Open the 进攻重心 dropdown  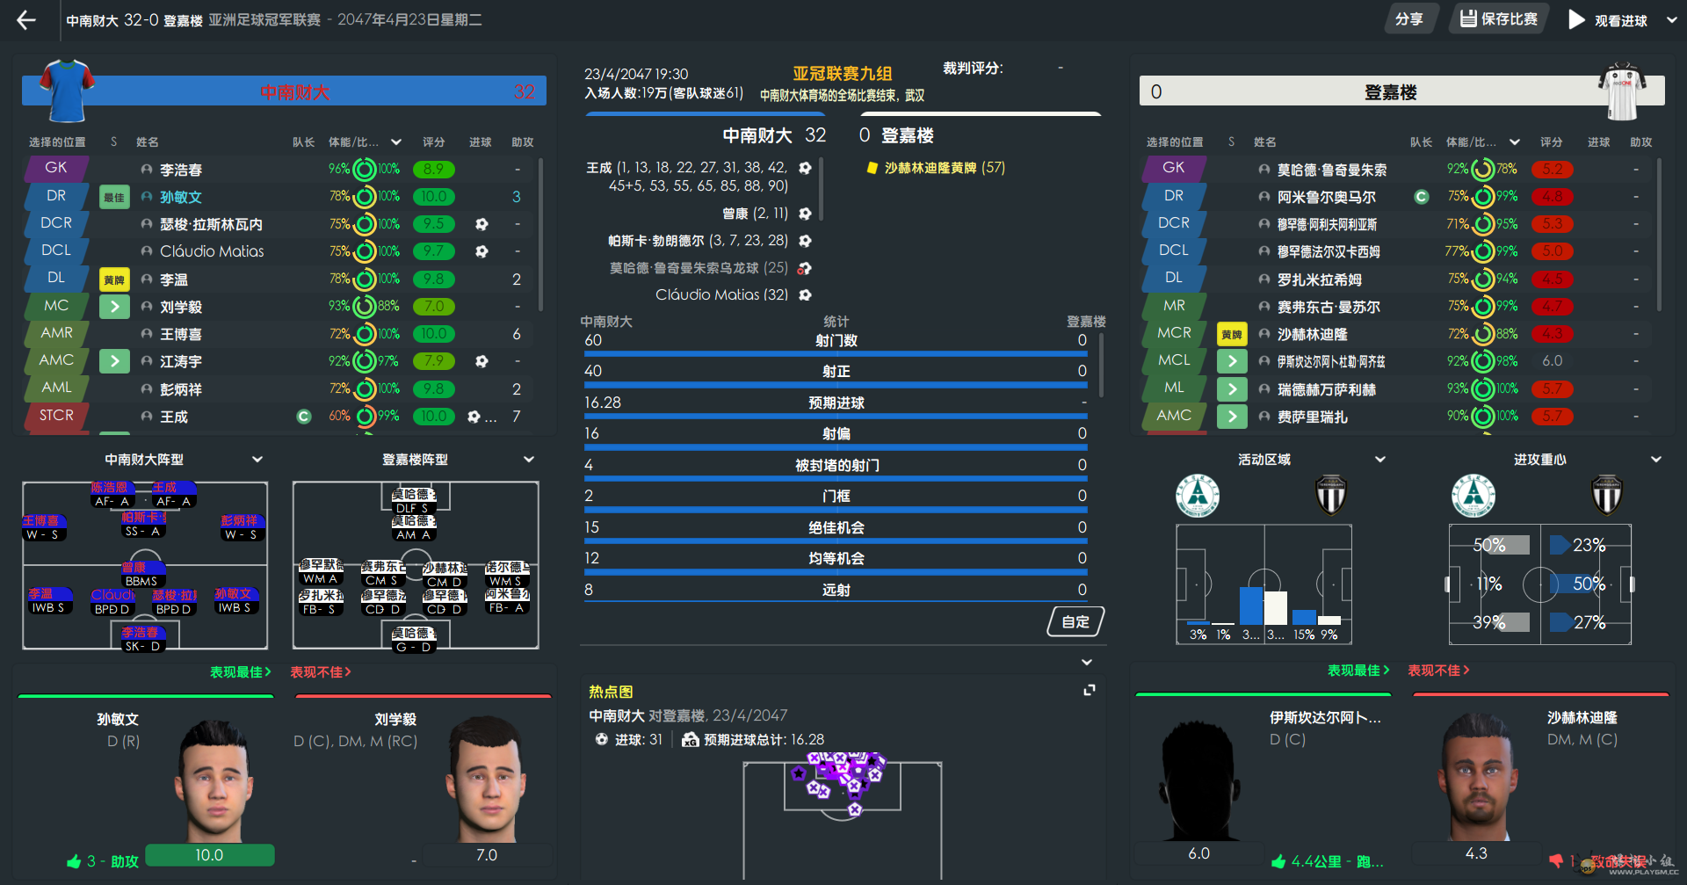pos(1656,460)
